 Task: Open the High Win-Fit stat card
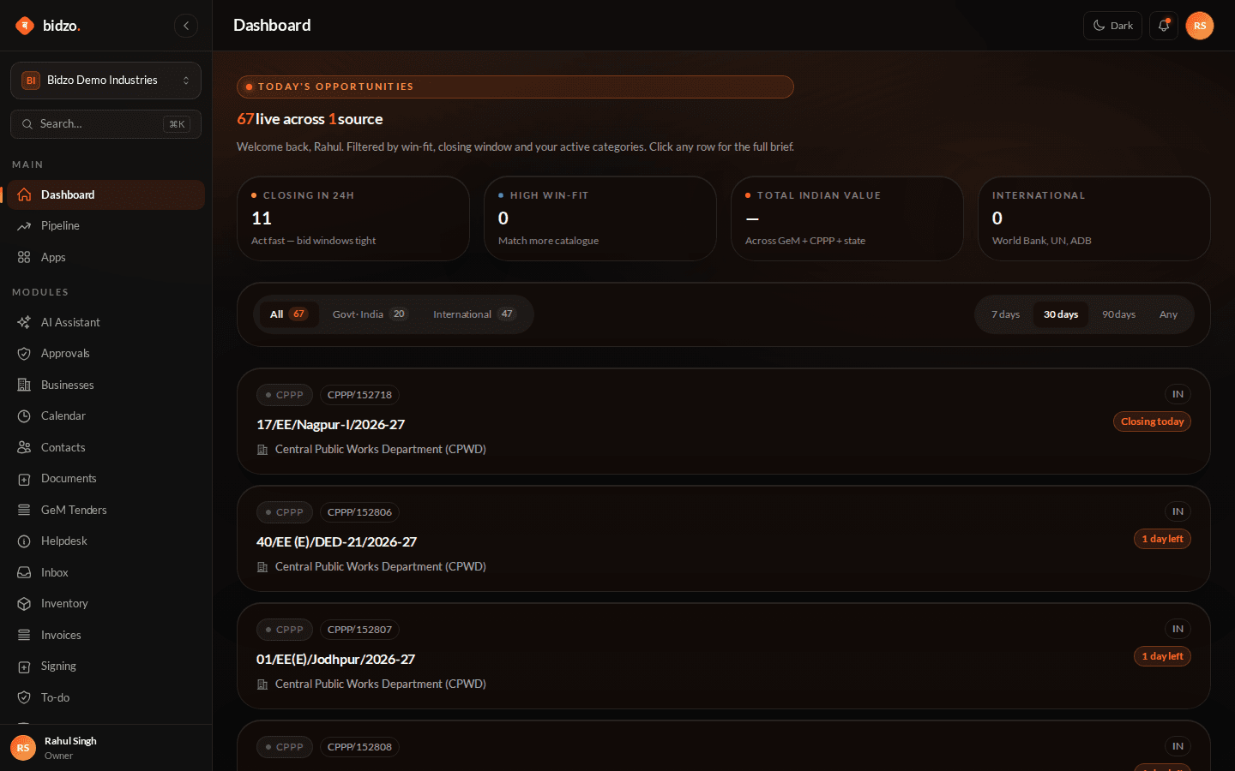coord(600,218)
